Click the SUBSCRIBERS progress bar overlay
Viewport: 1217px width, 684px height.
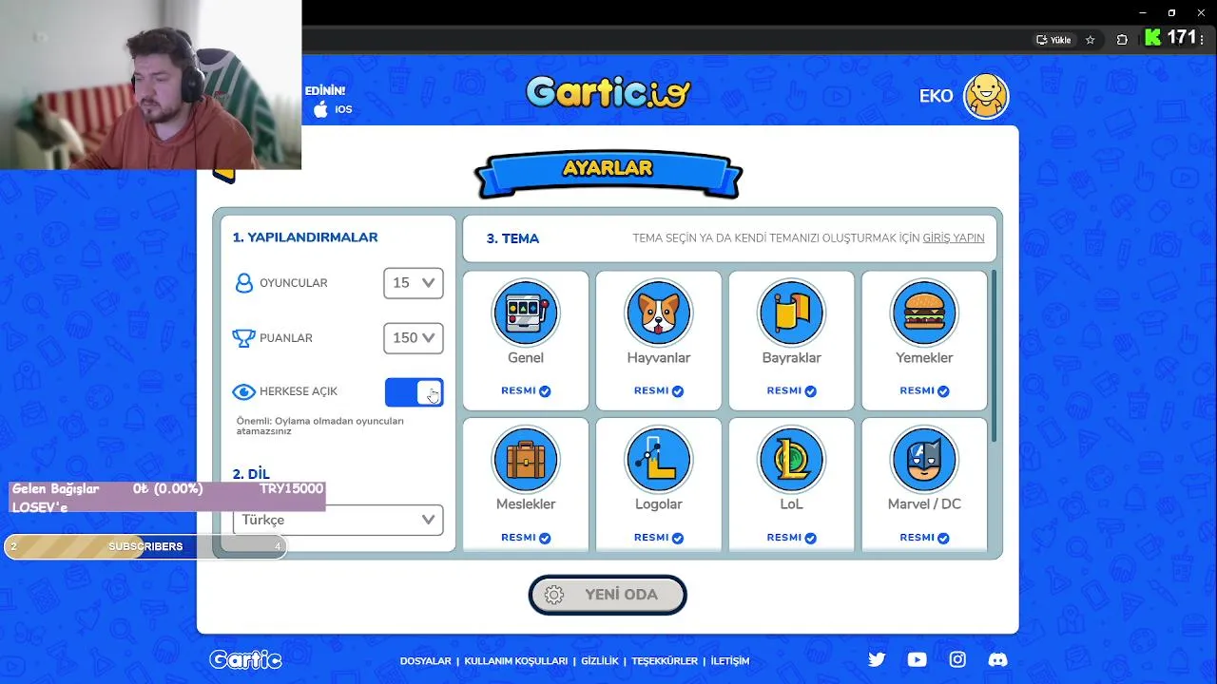pyautogui.click(x=145, y=546)
